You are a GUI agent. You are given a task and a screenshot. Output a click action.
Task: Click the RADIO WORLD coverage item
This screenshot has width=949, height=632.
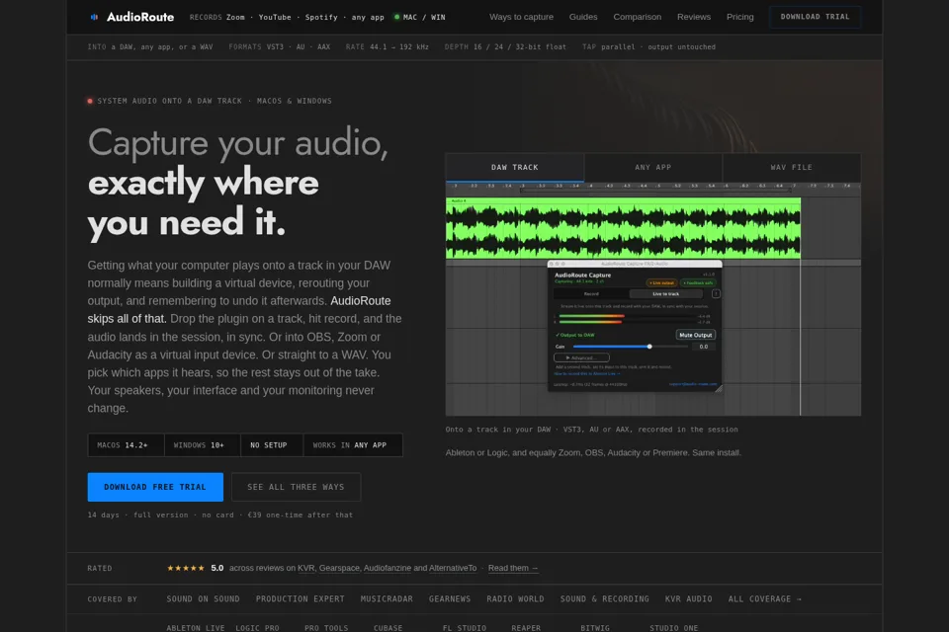point(516,599)
